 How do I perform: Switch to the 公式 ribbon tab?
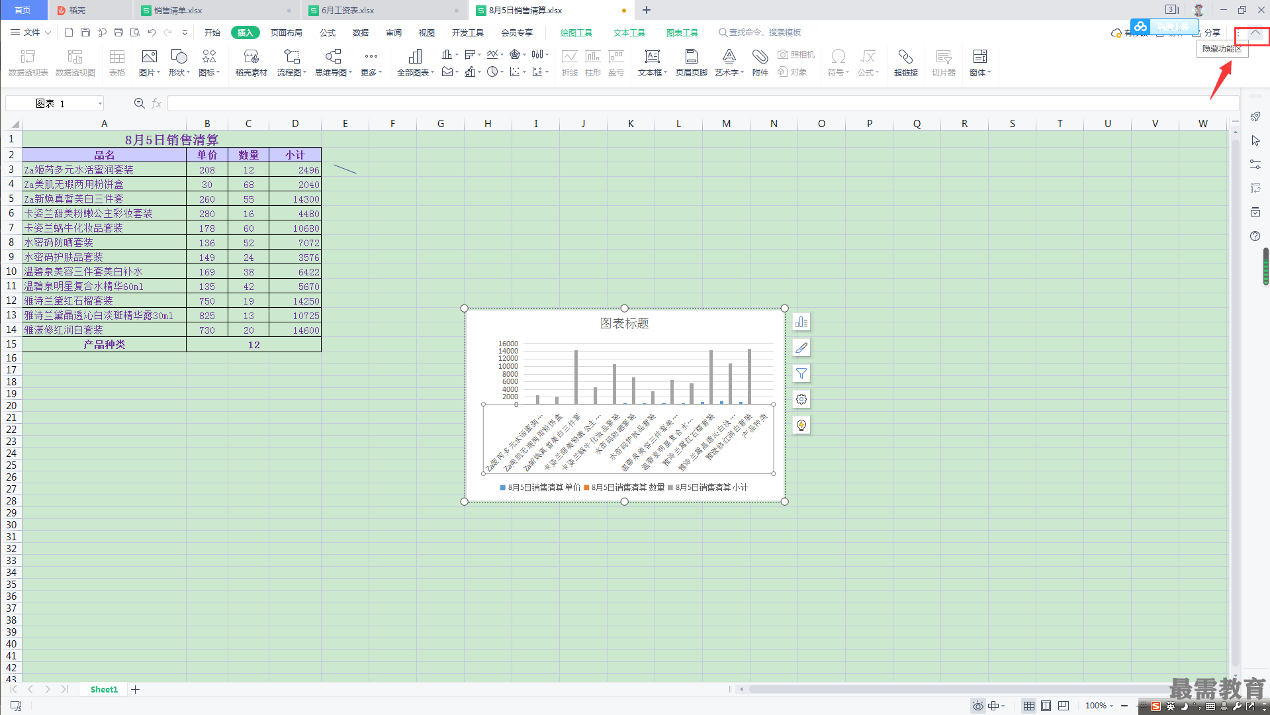328,32
